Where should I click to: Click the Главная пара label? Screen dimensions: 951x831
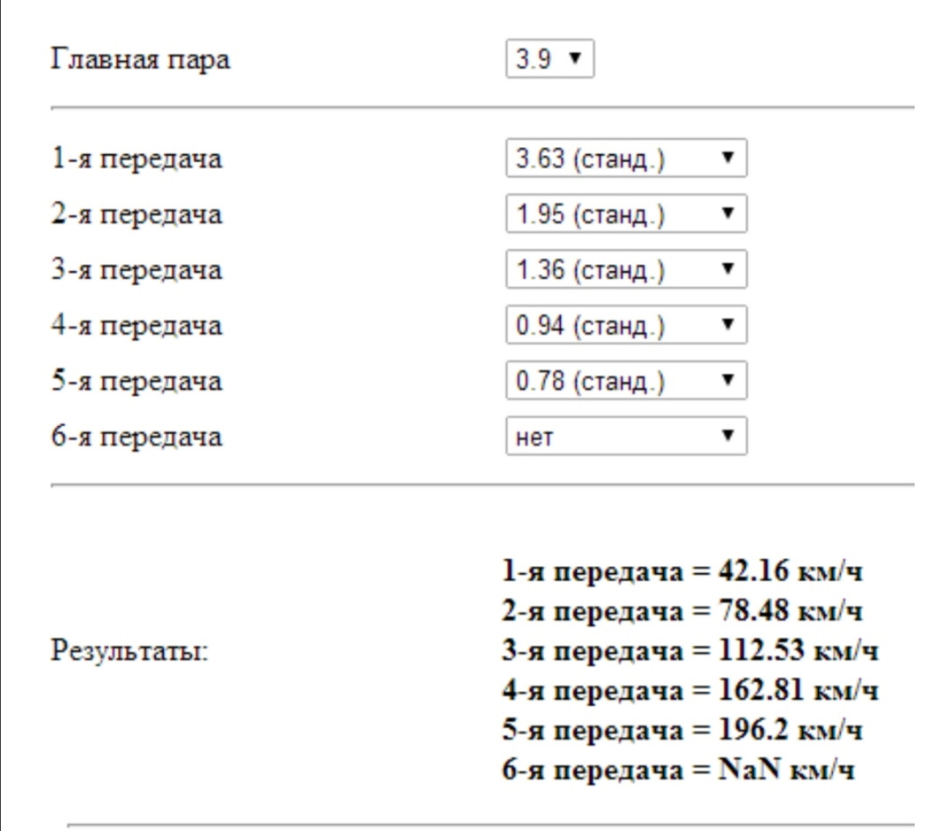pyautogui.click(x=141, y=60)
